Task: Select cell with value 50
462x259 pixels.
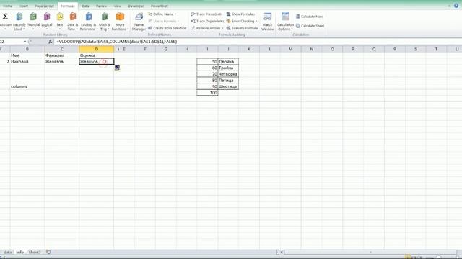Action: tap(207, 62)
